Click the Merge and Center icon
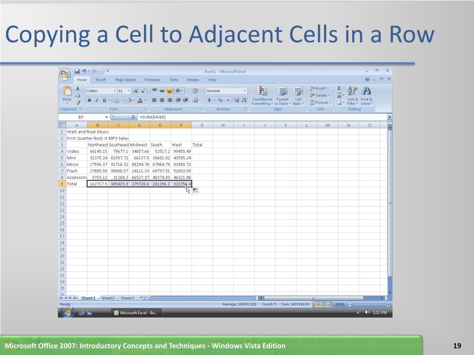Viewport: 474px width, 355px height. coord(195,100)
